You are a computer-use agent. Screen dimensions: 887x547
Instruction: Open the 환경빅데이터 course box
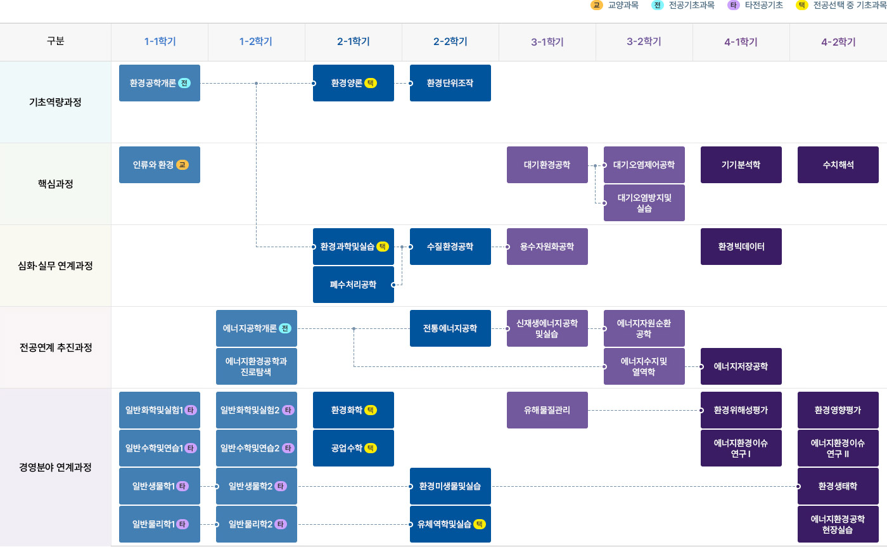[741, 247]
